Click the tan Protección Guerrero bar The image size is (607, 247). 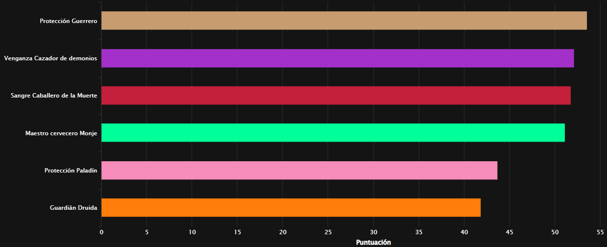point(344,21)
